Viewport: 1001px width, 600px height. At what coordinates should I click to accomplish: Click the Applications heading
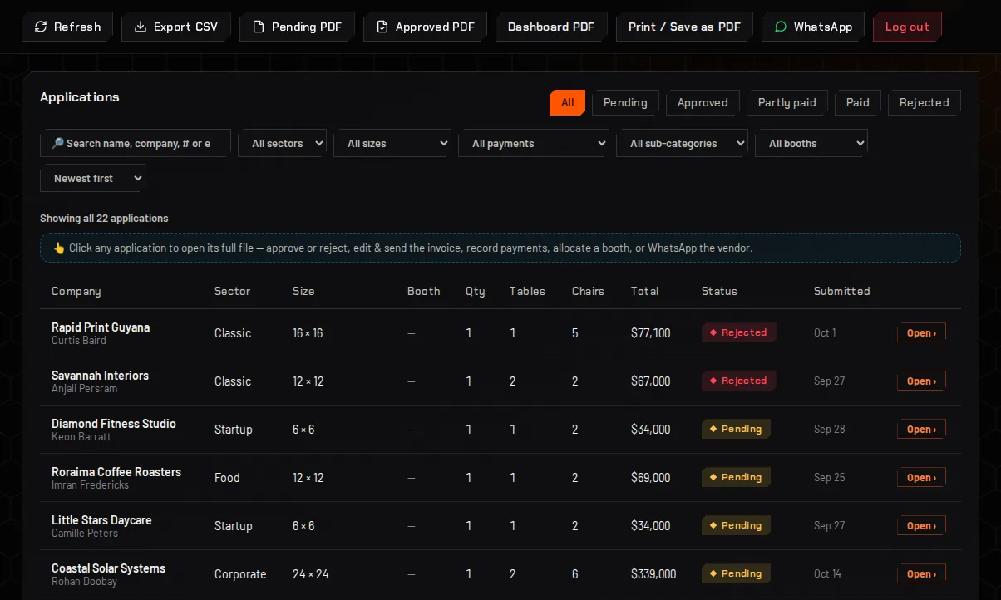coord(80,97)
